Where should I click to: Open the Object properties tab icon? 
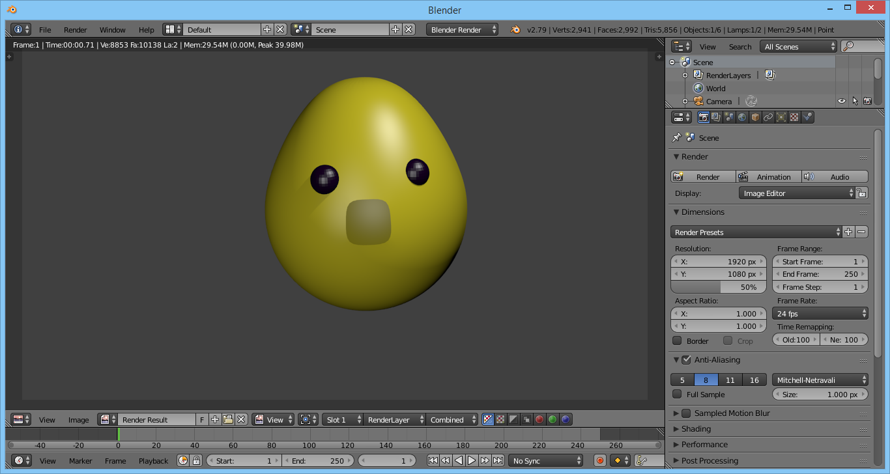click(755, 117)
